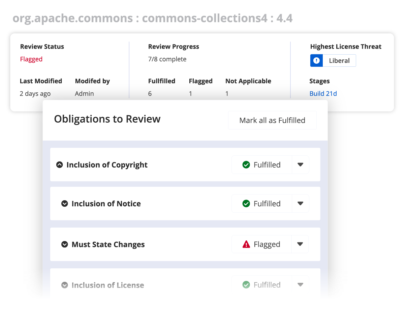Expand the Inclusion of License row
The width and height of the screenshot is (406, 326).
(x=65, y=285)
